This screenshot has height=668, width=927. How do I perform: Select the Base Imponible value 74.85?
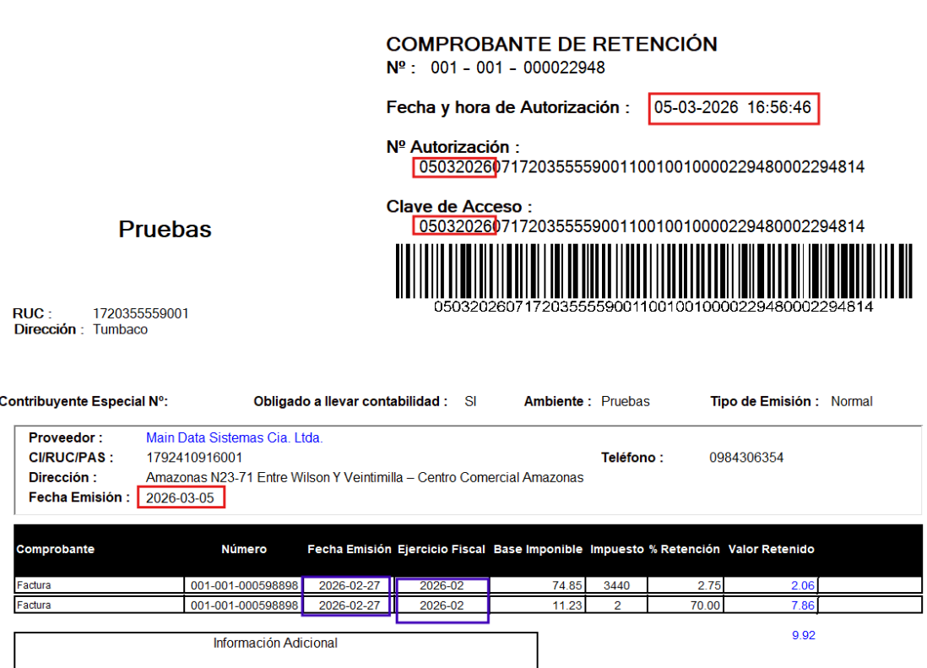click(565, 585)
